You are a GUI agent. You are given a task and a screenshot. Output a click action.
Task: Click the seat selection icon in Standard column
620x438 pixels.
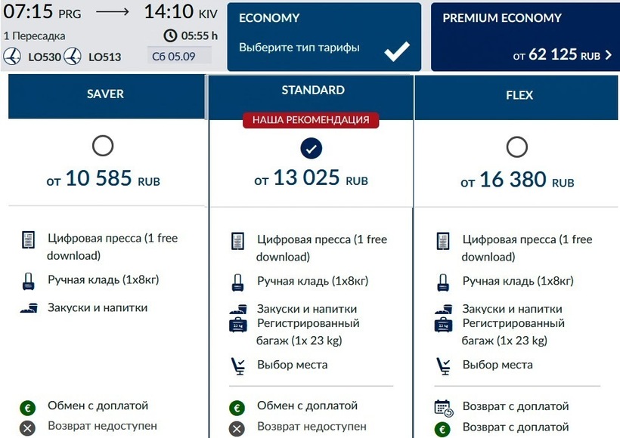click(x=237, y=366)
